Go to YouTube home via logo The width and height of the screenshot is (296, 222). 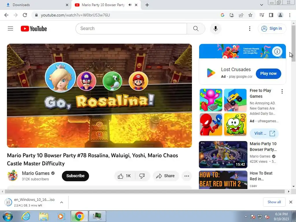pos(34,29)
